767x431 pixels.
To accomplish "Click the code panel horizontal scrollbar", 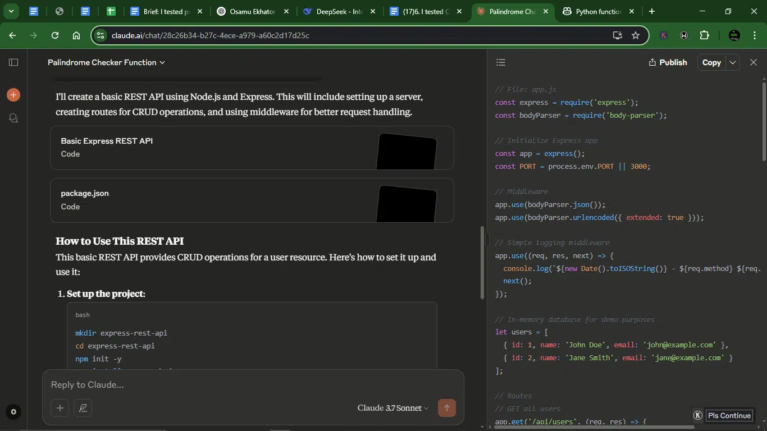I will [594, 427].
